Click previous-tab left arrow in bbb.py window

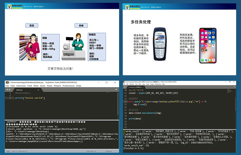pyautogui.click(x=7, y=90)
